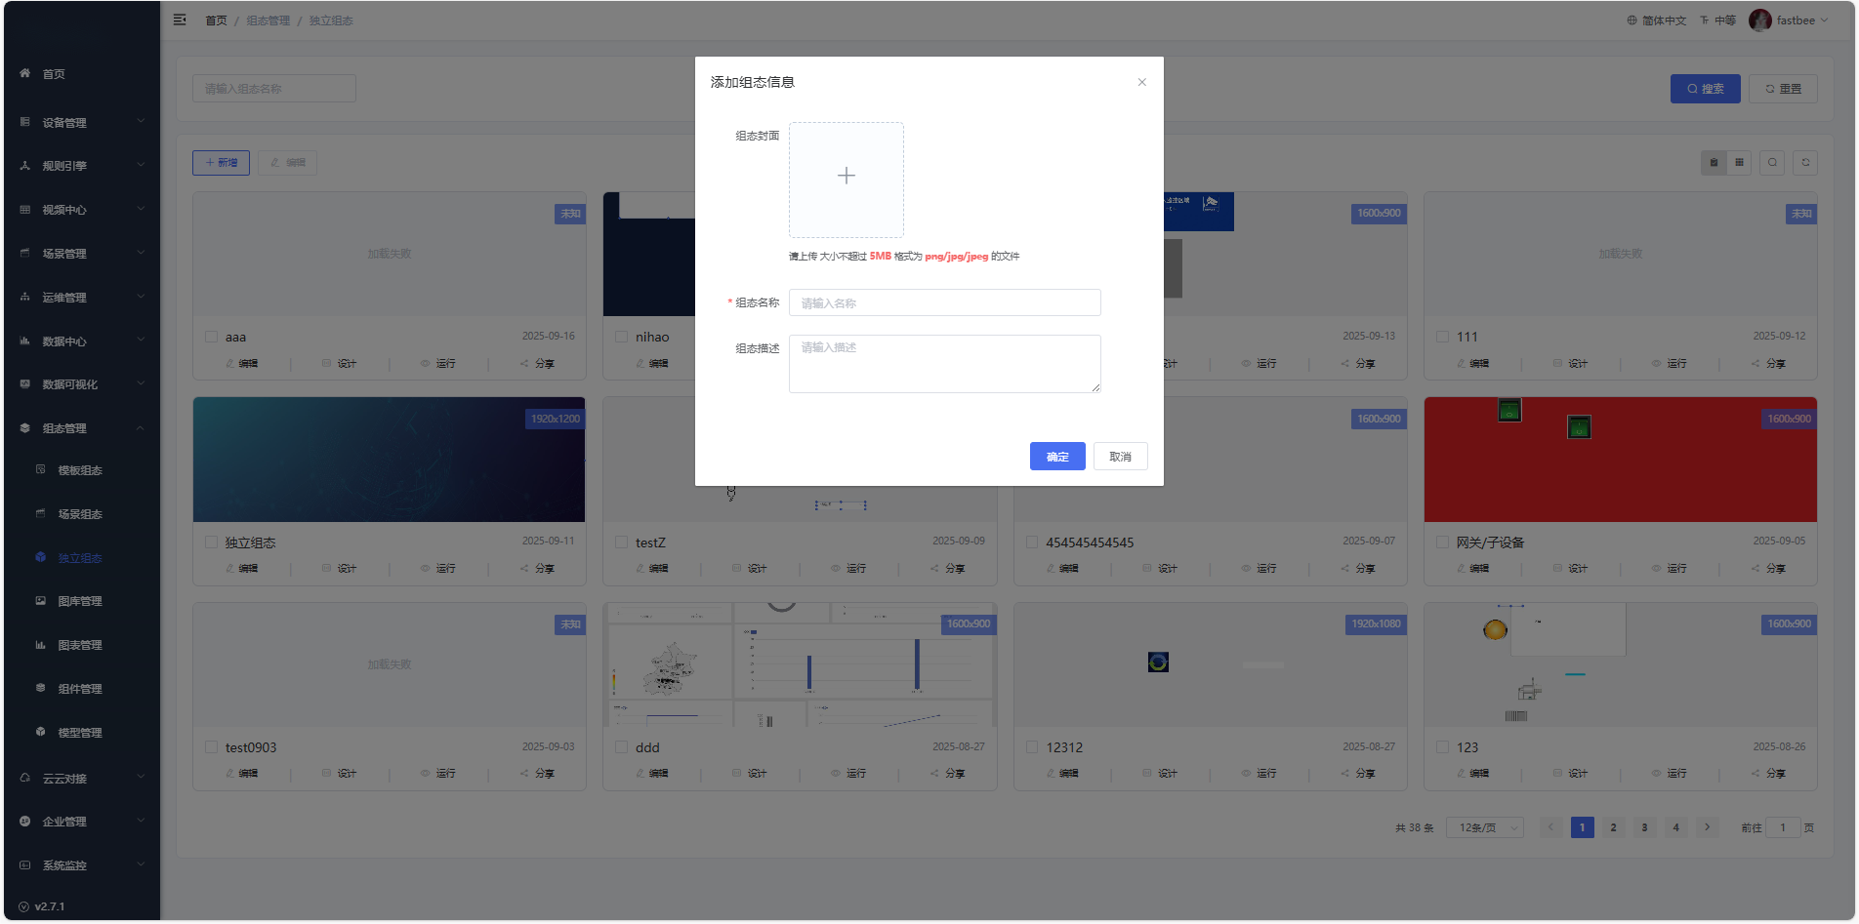
Task: Expand the 设备管理 sidebar menu
Action: [x=82, y=122]
